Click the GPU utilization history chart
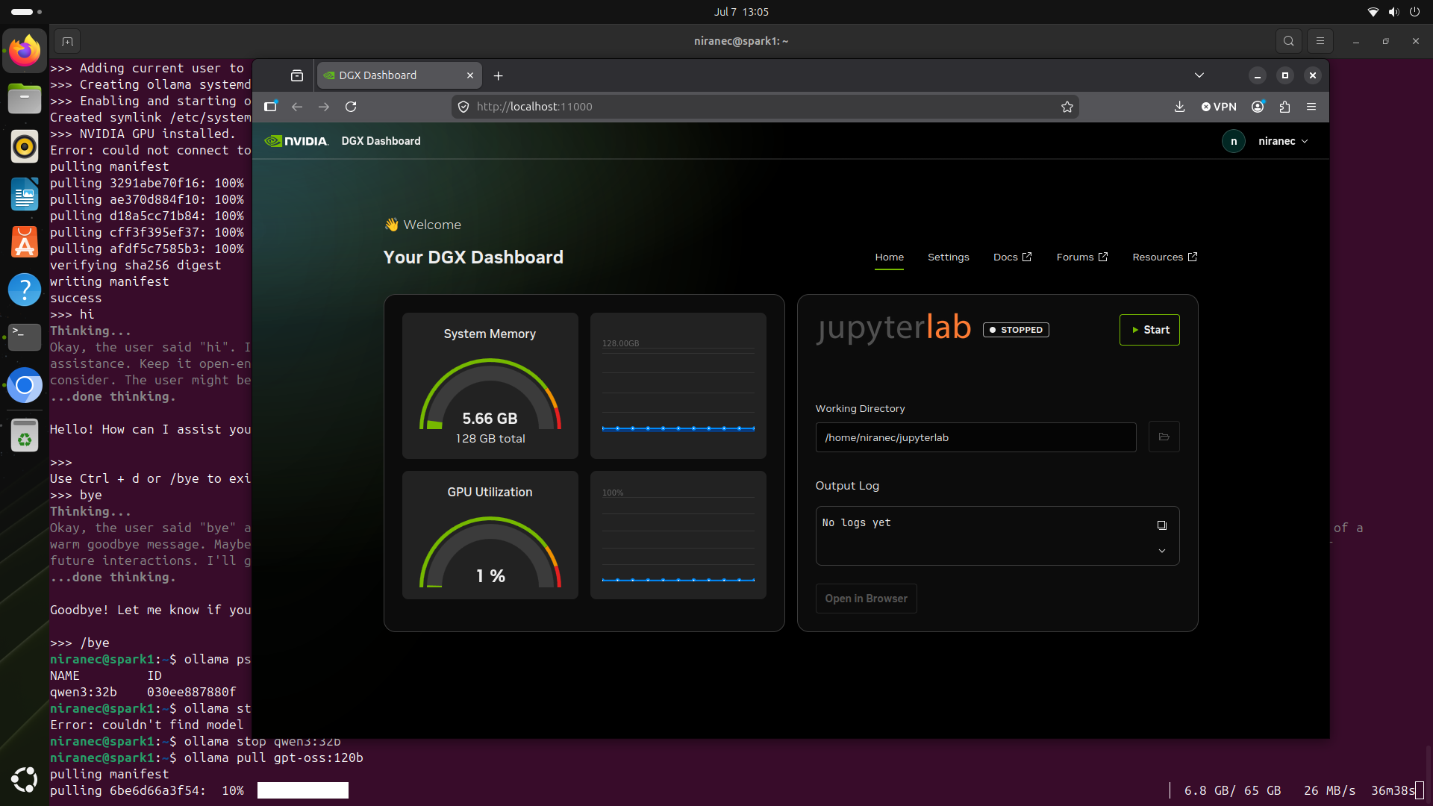 [678, 535]
